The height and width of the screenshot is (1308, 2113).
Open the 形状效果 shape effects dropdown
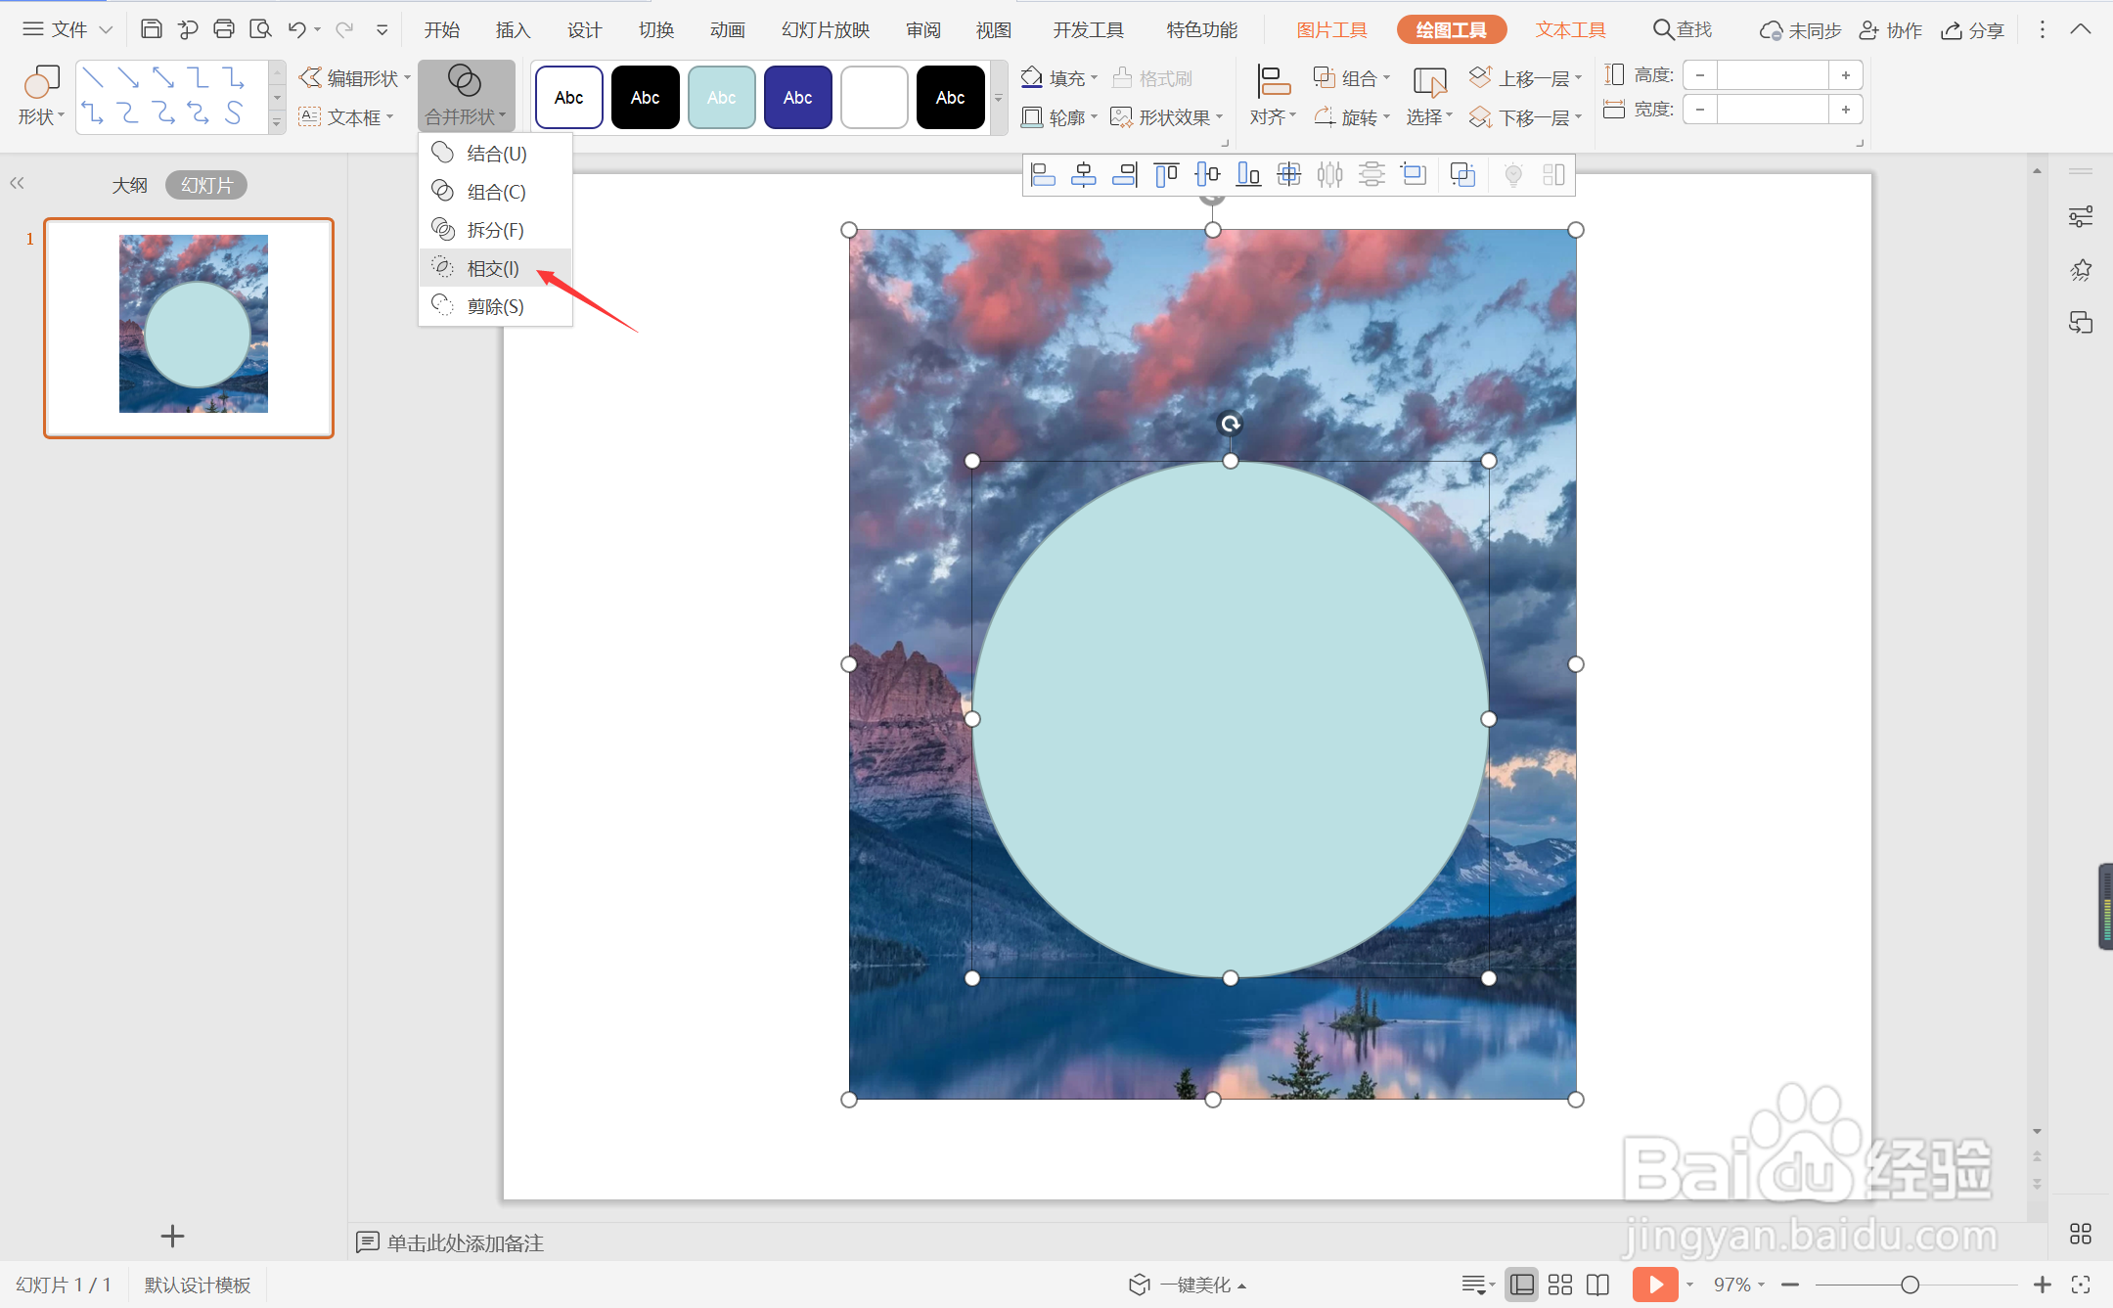pyautogui.click(x=1167, y=117)
